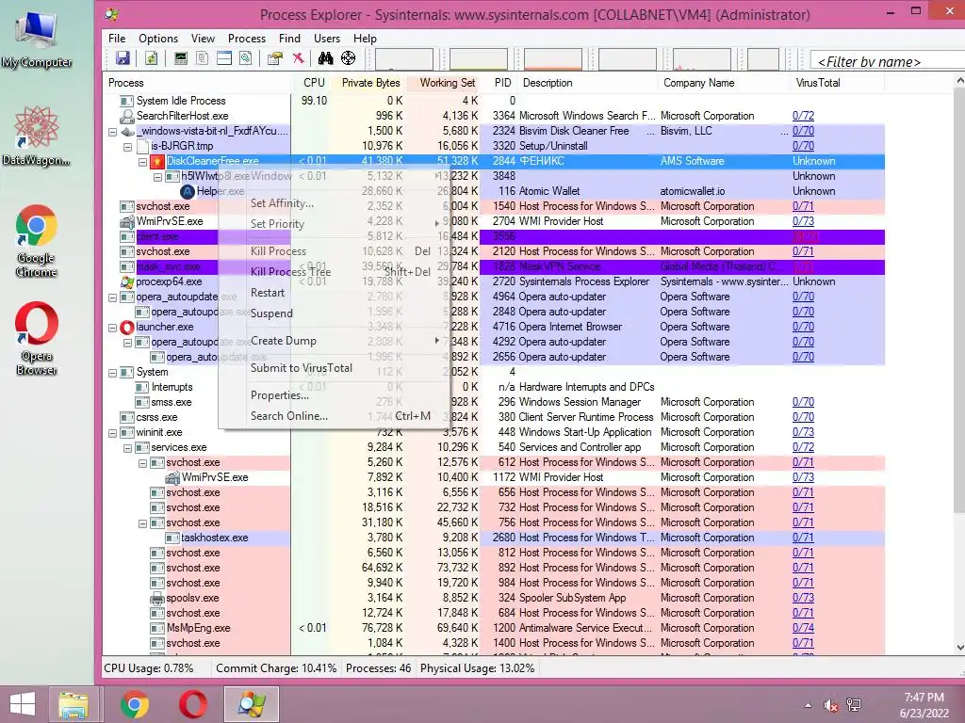Open VirusTotal 0/74 link for MsMpEng.exe
This screenshot has width=965, height=723.
tap(803, 628)
